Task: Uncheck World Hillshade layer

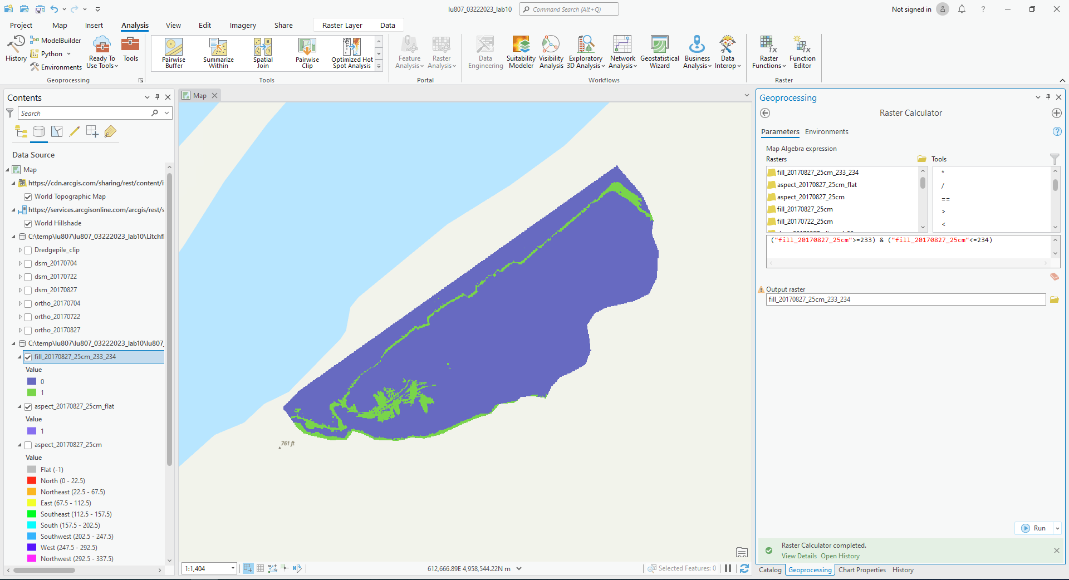Action: point(28,223)
